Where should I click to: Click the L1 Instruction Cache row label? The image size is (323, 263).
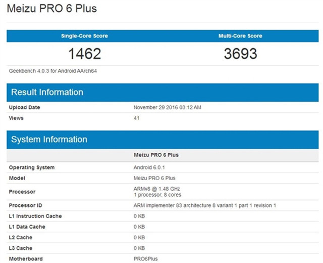coord(35,216)
